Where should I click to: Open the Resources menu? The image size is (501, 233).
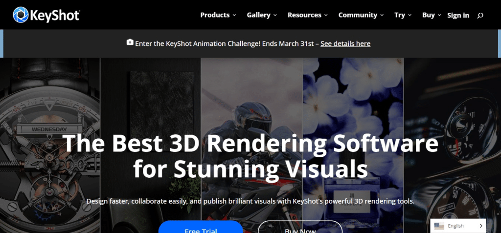tap(304, 15)
